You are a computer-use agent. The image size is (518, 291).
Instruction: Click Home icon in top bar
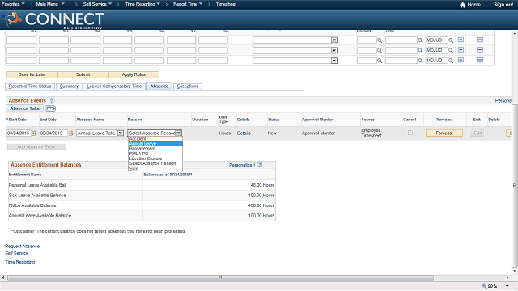click(462, 5)
